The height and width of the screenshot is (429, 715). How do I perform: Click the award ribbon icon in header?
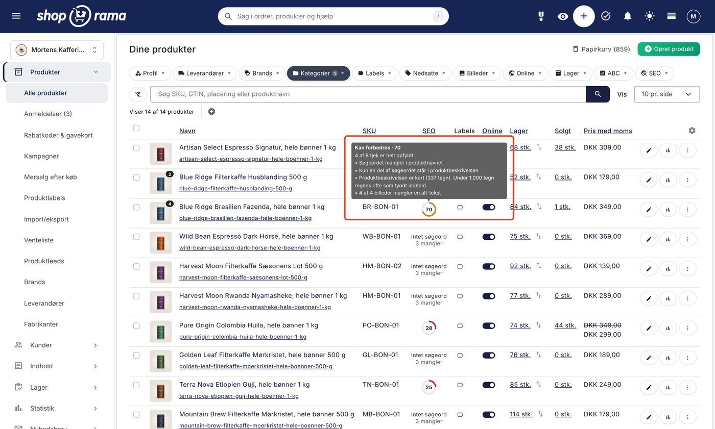[541, 16]
